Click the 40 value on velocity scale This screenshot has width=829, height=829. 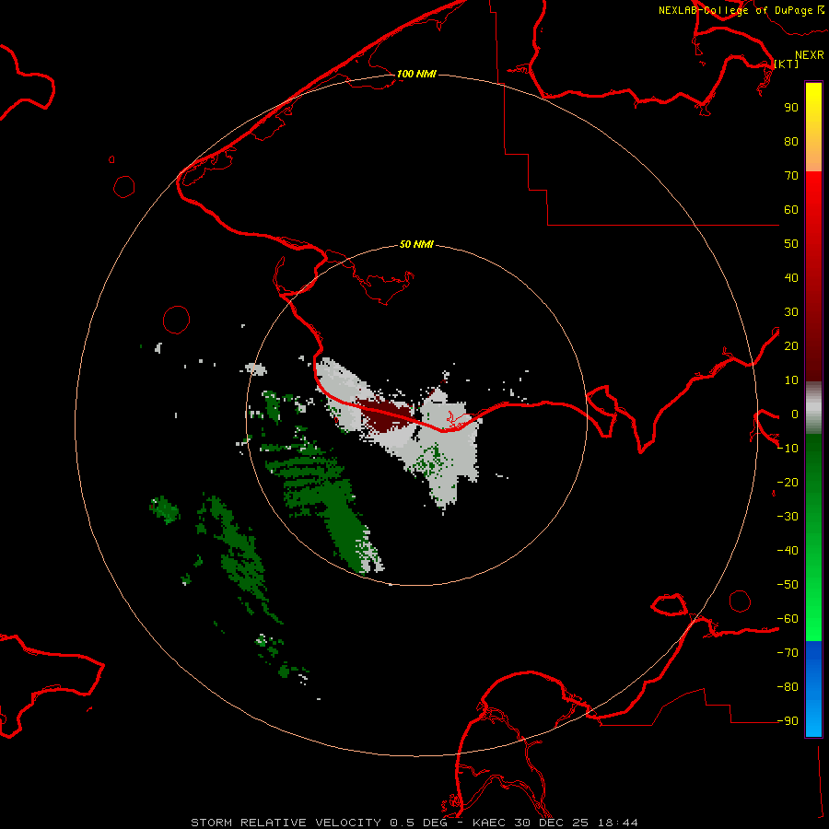click(x=791, y=278)
